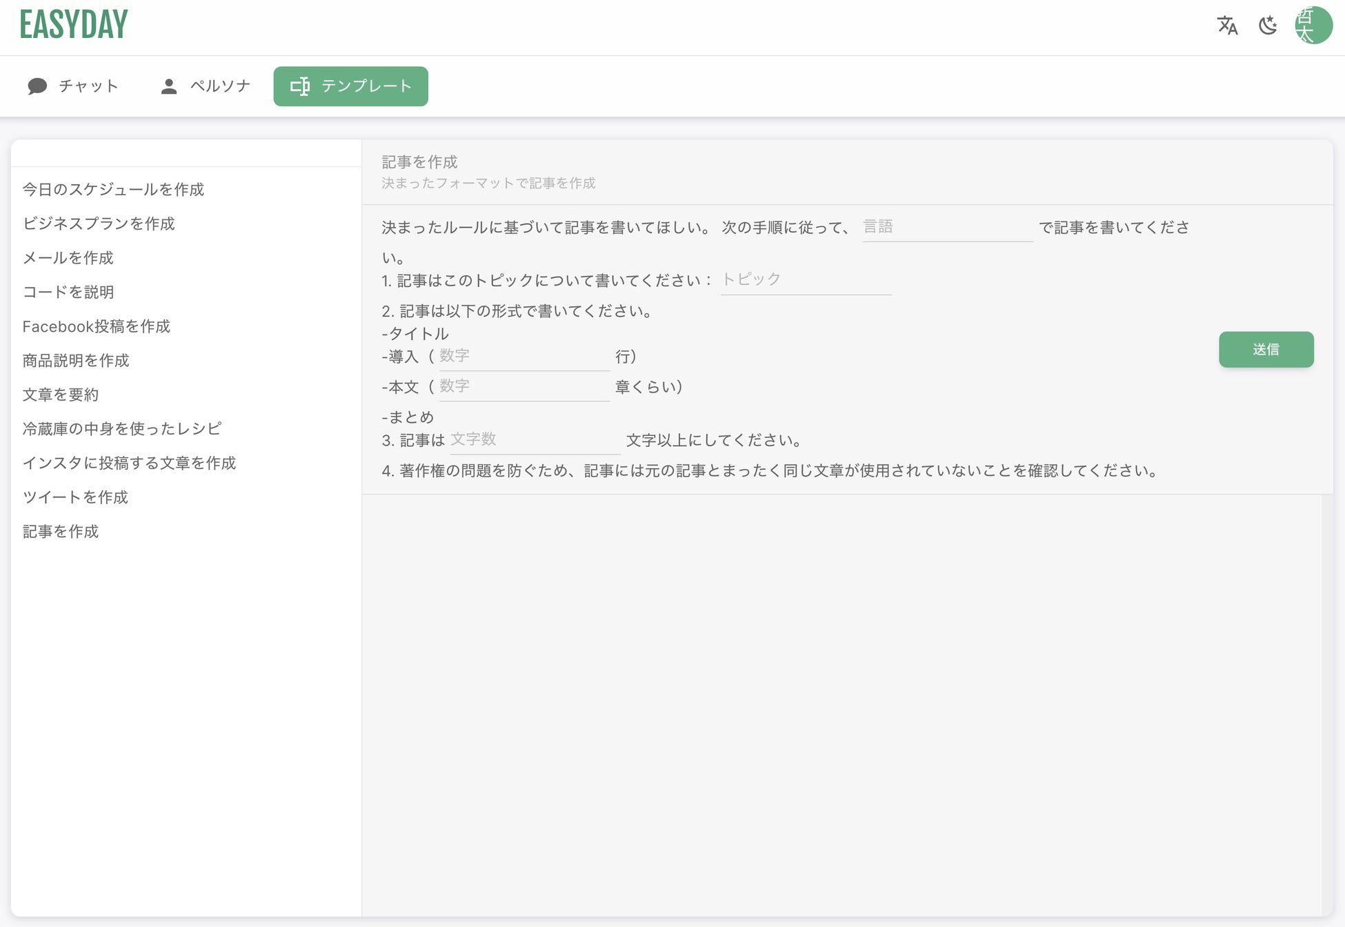Image resolution: width=1345 pixels, height=927 pixels.
Task: Open the チャット tab
Action: click(x=73, y=86)
